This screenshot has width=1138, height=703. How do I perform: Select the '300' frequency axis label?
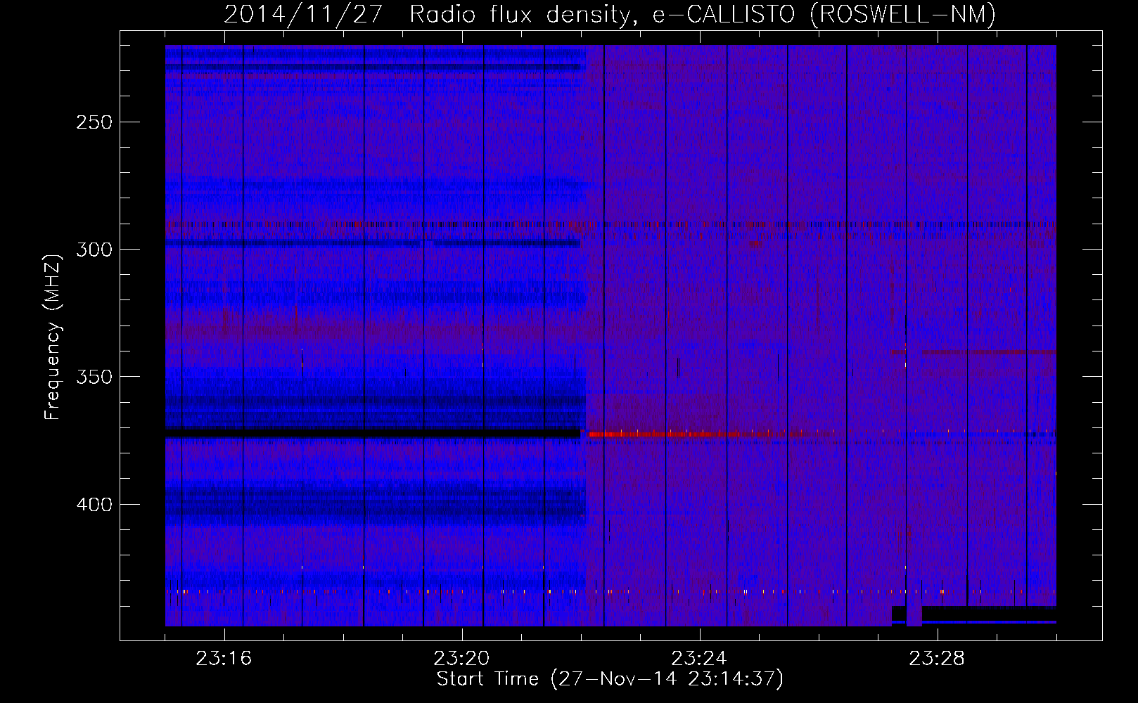coord(94,250)
